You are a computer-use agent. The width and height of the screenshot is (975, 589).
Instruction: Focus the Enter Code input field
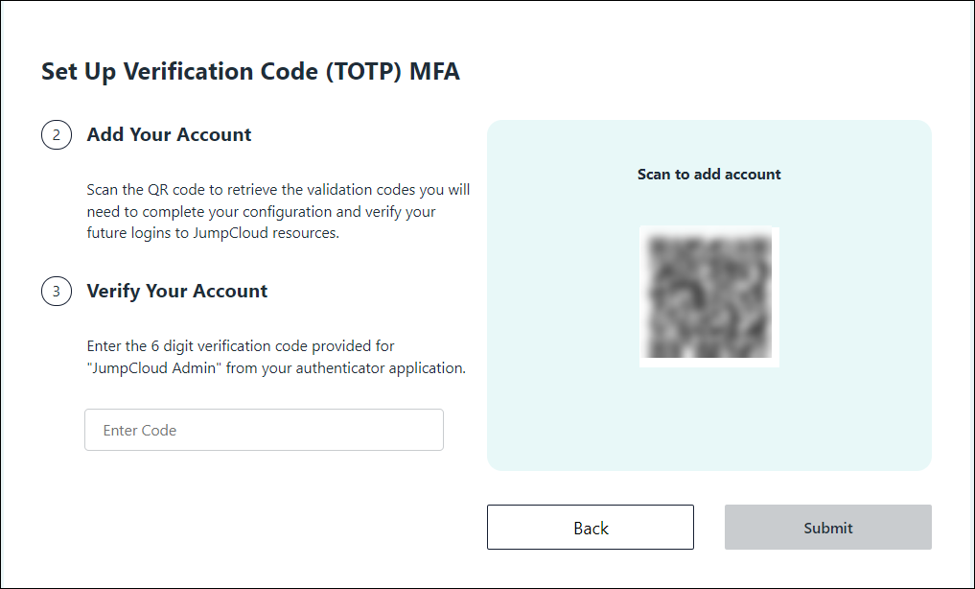(x=264, y=430)
